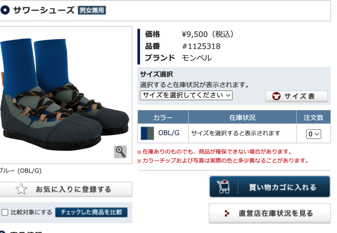Click 買い物カゴに入れる button

[270, 187]
